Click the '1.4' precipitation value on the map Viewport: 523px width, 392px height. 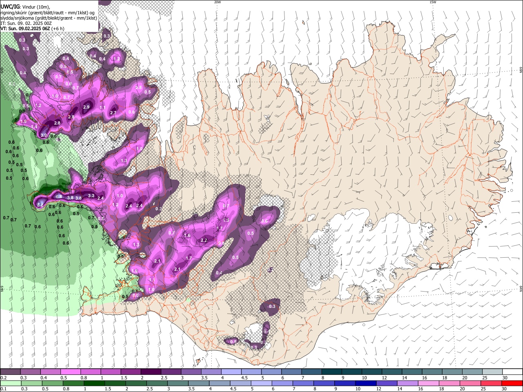tap(34, 127)
